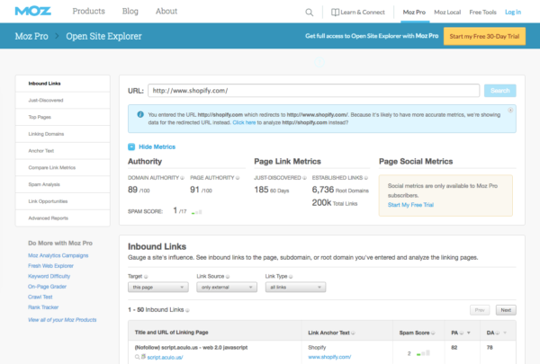The image size is (540, 364).
Task: Click Spam Score column info icon
Action: point(433,333)
